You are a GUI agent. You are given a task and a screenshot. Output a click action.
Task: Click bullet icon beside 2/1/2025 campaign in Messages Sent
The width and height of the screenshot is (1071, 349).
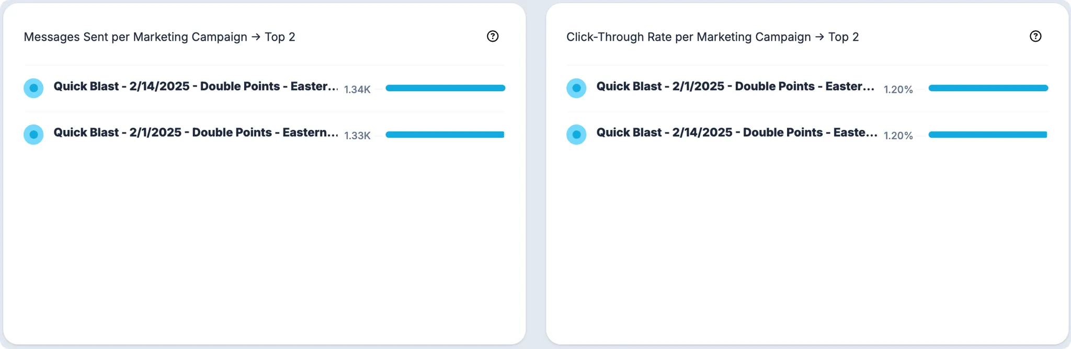click(x=33, y=135)
